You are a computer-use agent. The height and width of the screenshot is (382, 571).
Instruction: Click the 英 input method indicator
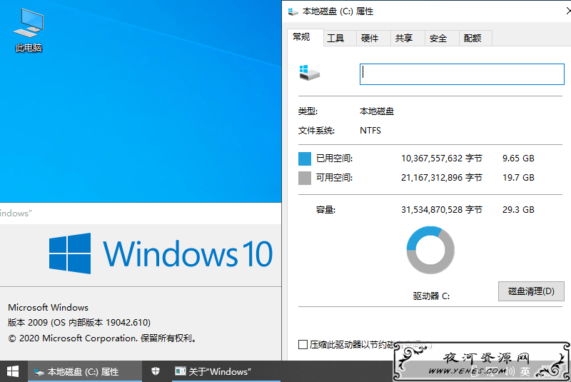(525, 371)
